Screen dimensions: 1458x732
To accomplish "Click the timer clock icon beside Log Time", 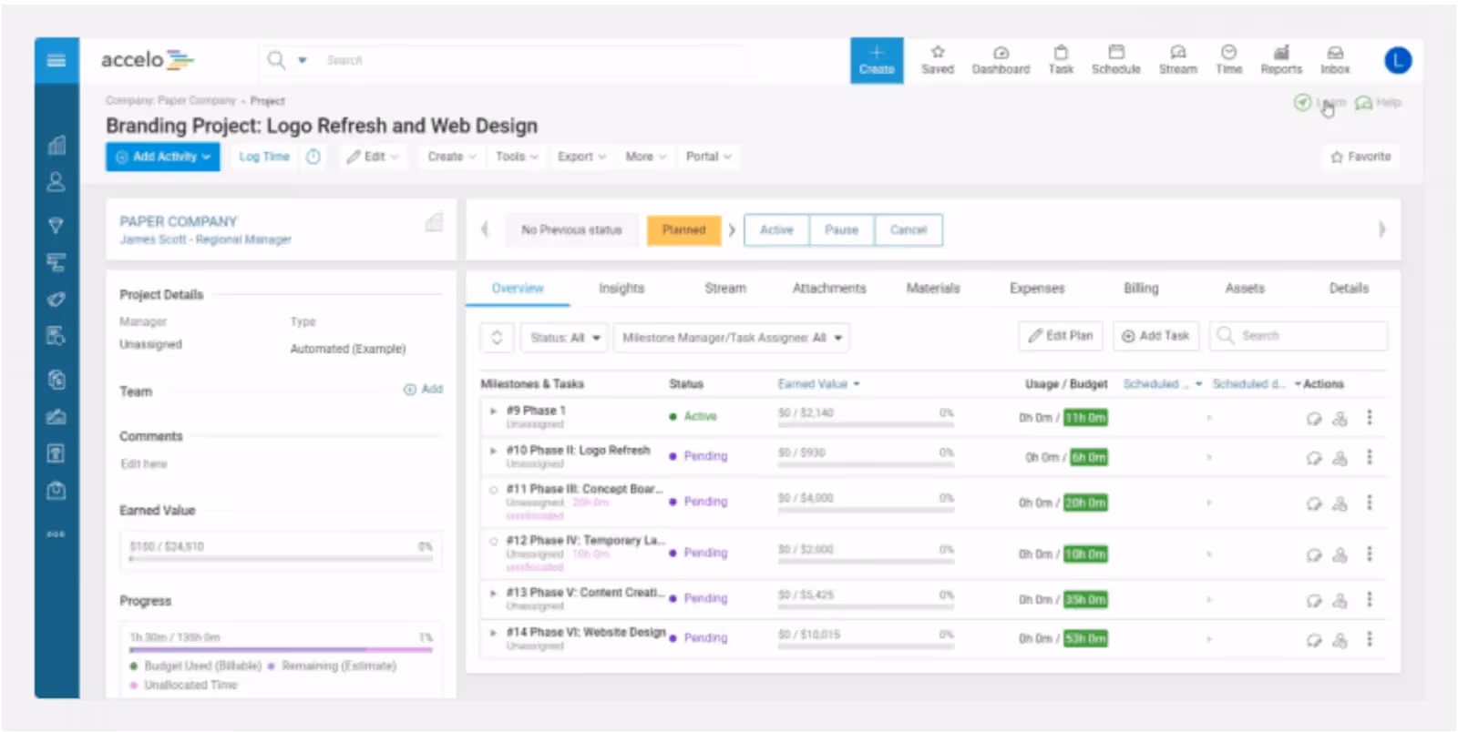I will click(313, 157).
